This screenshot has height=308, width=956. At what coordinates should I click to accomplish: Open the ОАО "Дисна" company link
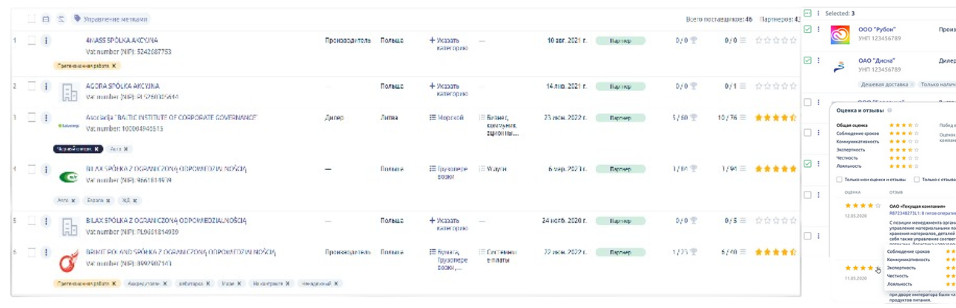[x=877, y=60]
